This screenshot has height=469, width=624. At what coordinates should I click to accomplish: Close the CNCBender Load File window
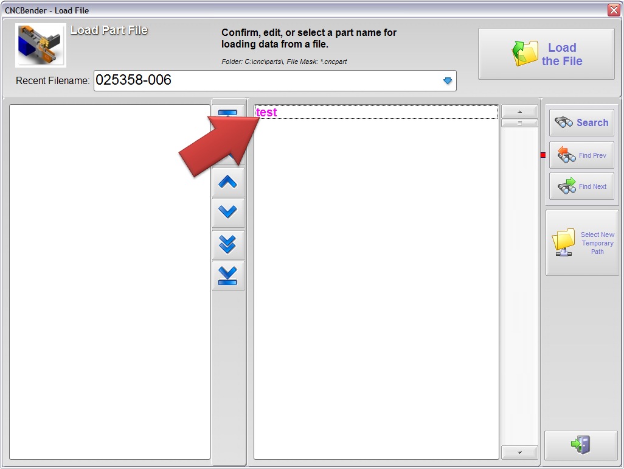[x=613, y=10]
